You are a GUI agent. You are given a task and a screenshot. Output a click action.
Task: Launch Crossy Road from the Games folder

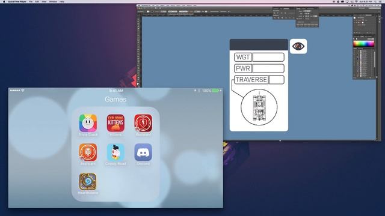115,152
